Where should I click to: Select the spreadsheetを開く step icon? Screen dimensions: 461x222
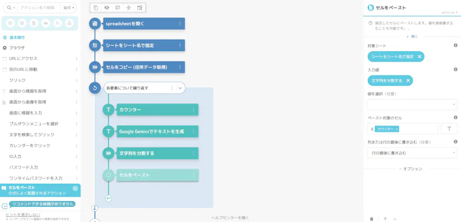95,23
